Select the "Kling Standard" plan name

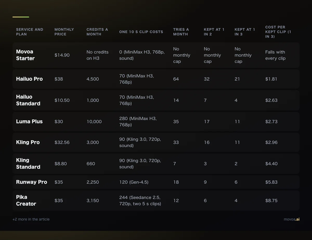coord(28,164)
